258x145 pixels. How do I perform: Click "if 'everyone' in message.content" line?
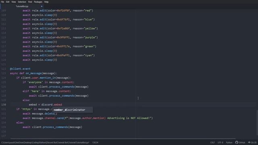[48, 82]
